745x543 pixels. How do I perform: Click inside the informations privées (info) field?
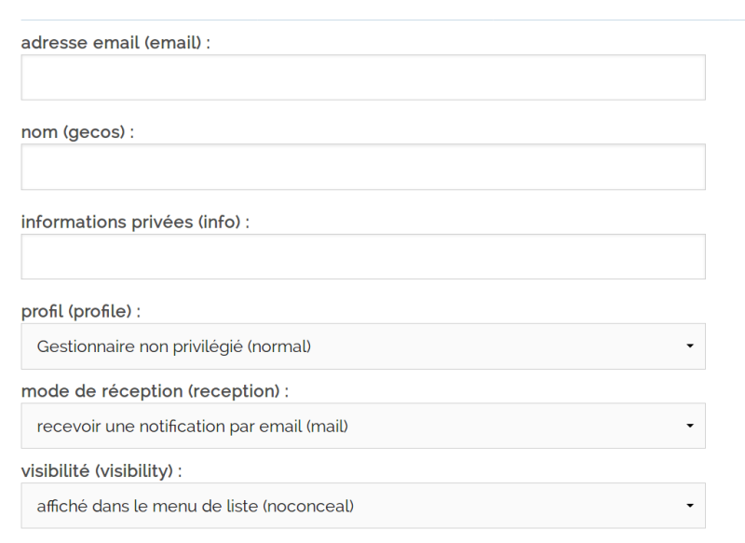point(363,253)
